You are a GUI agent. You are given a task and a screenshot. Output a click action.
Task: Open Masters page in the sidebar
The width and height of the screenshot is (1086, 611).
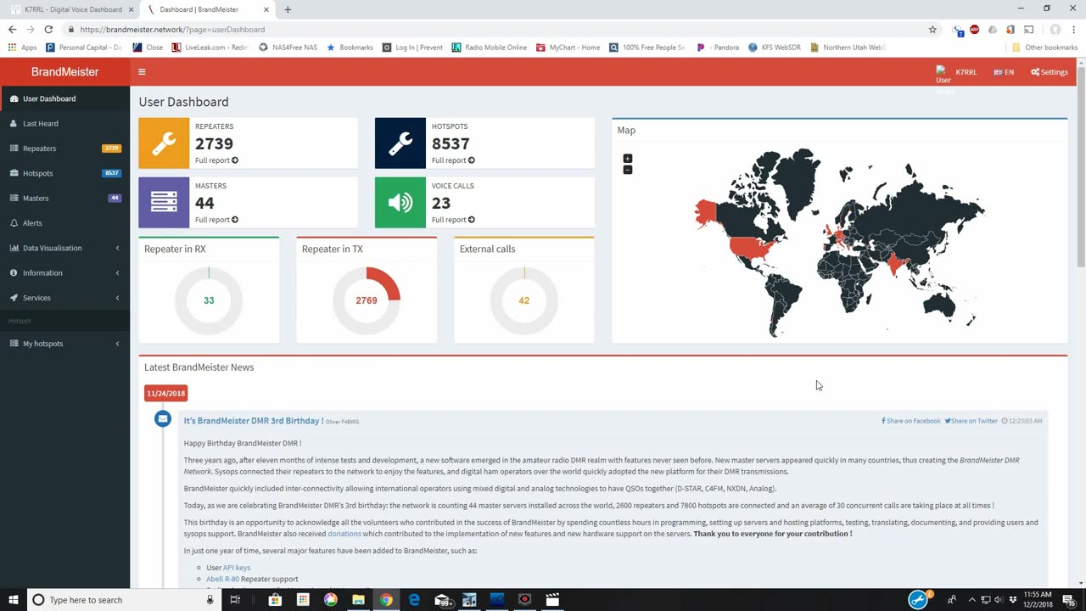pos(65,199)
